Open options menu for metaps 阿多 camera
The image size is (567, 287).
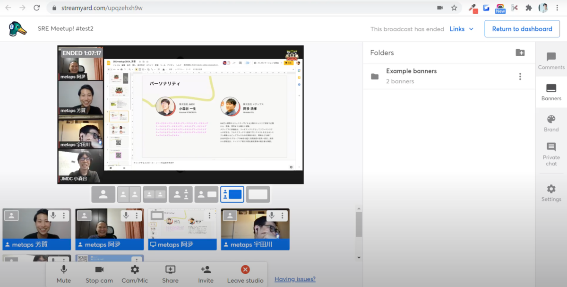137,216
